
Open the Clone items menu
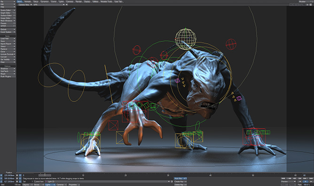[x=8, y=52]
